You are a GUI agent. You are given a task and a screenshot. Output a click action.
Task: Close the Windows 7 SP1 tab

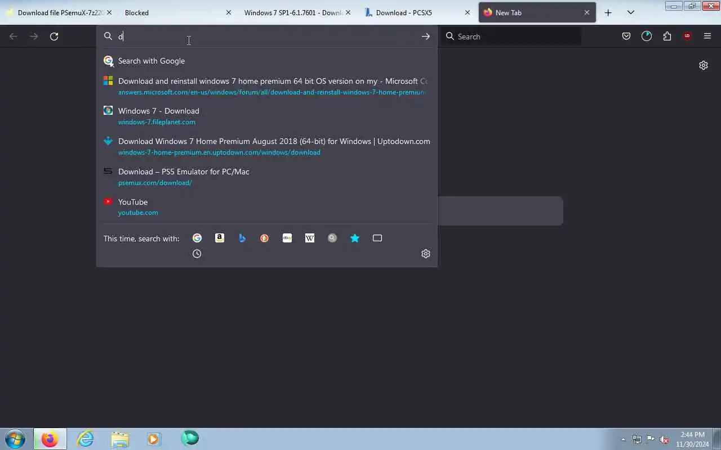tap(348, 12)
